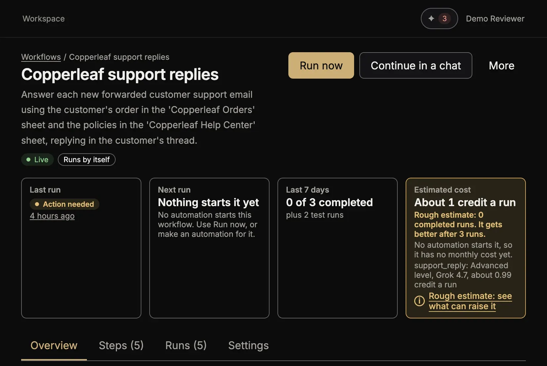The image size is (547, 366).
Task: Switch to the Overview tab
Action: pos(54,346)
